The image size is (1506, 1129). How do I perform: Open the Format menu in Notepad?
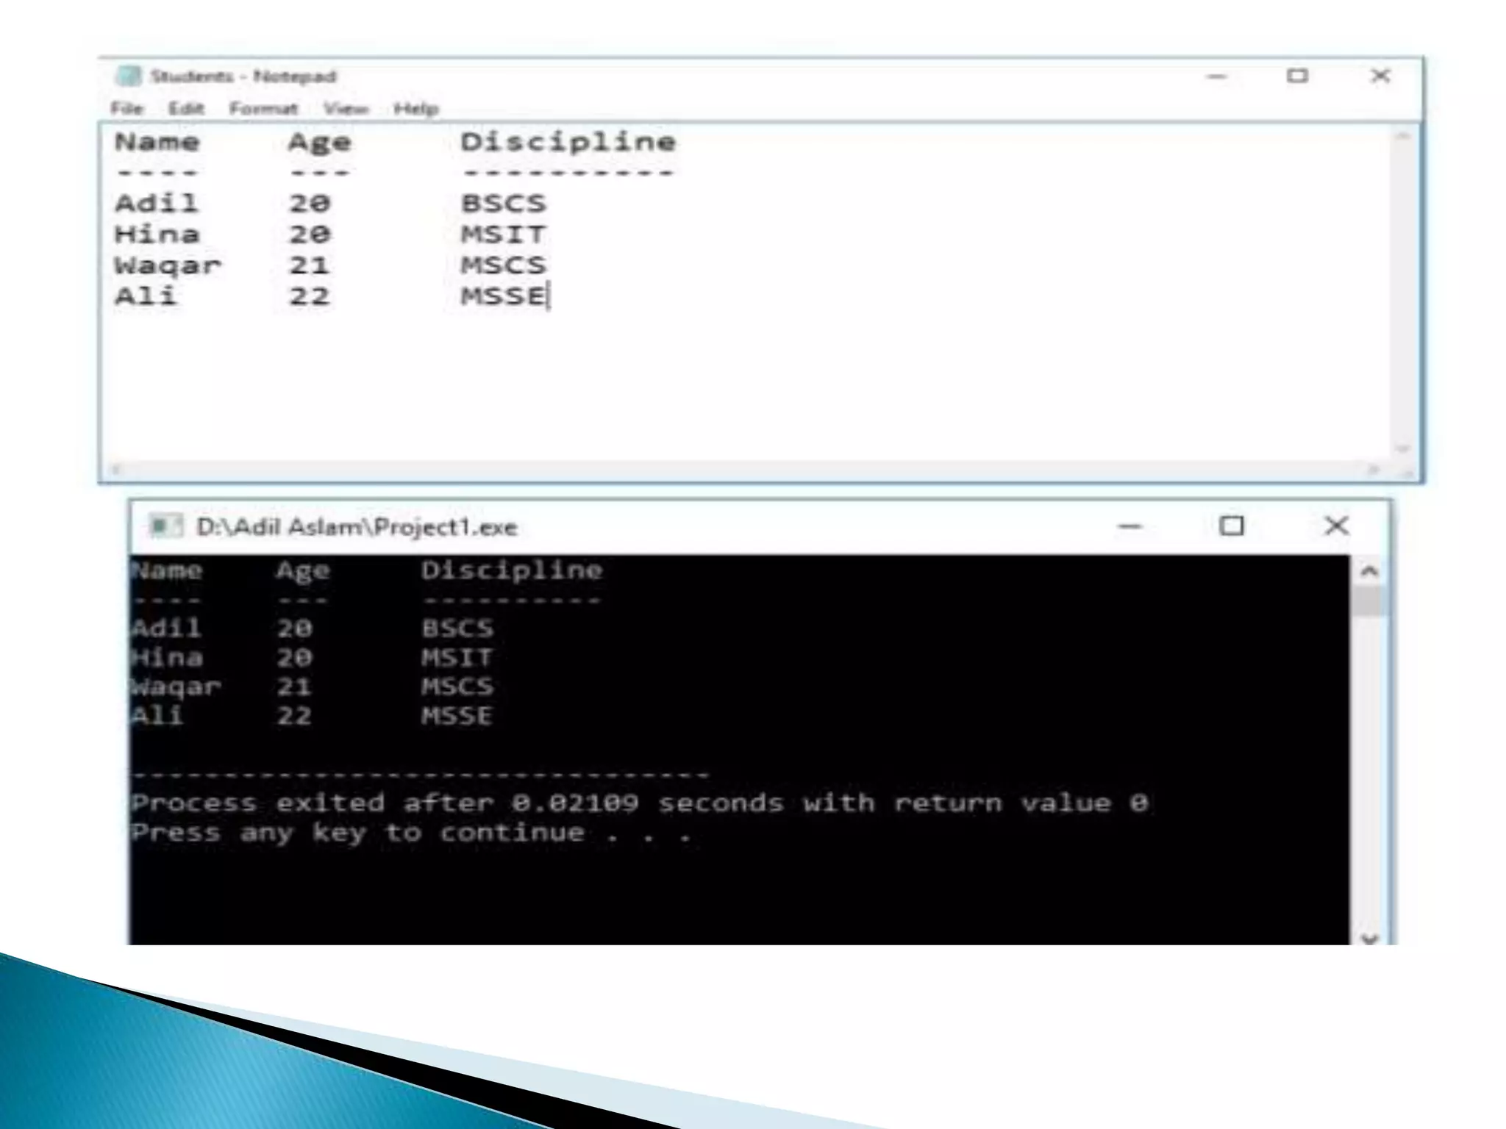coord(263,109)
